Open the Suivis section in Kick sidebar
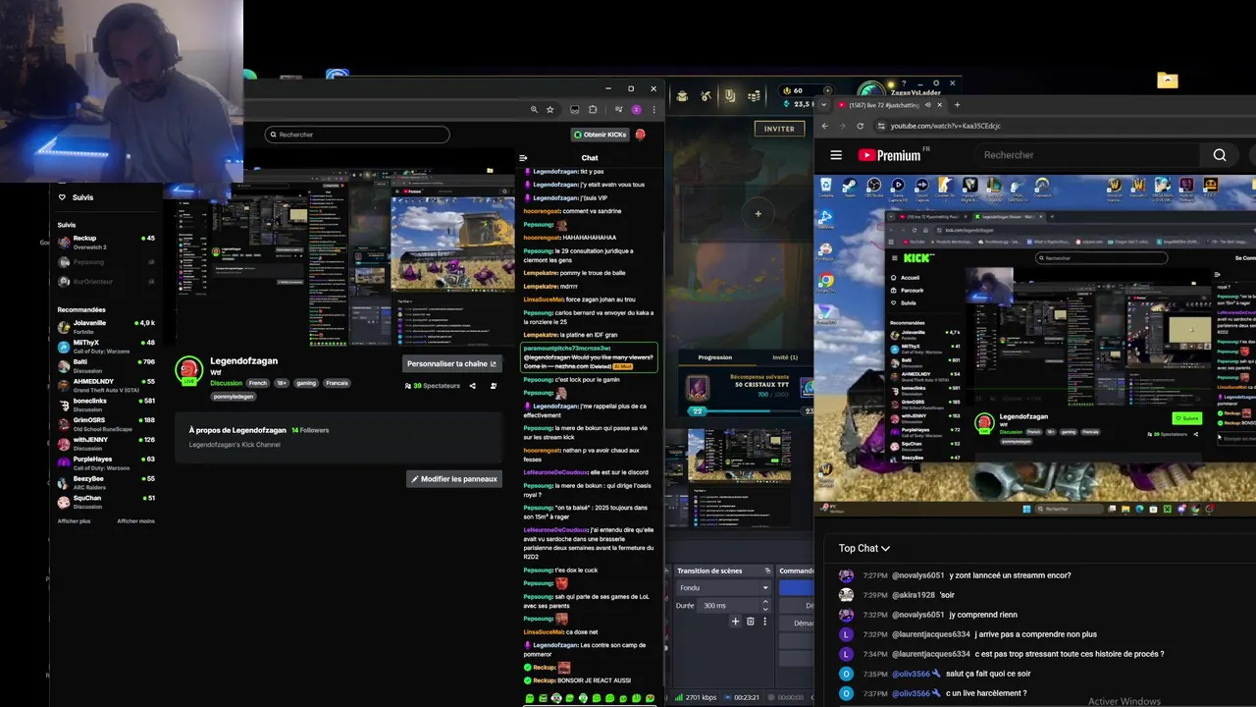 tap(77, 197)
